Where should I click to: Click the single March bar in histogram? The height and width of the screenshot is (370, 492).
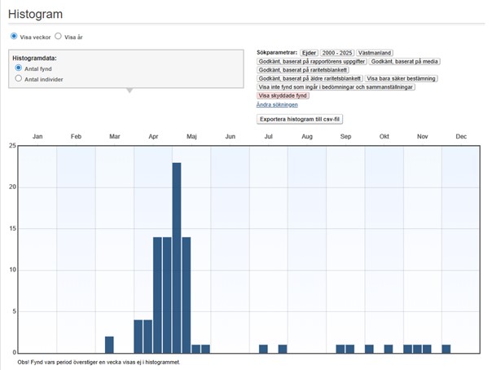[x=109, y=344]
